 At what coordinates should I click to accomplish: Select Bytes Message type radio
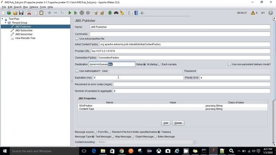pos(155,136)
